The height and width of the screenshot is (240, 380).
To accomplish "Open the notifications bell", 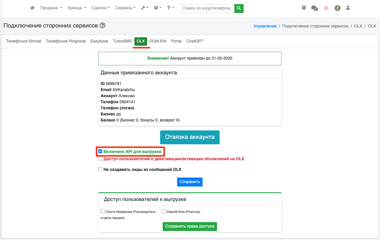I will pos(326,8).
